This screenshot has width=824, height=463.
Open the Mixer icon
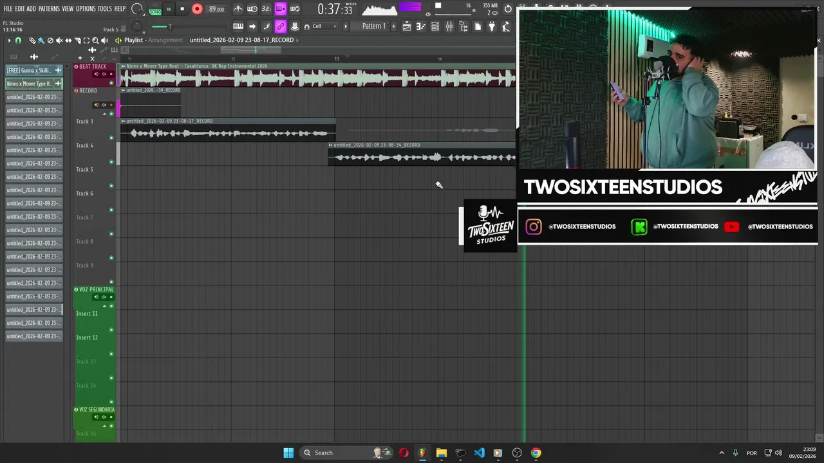click(x=449, y=26)
